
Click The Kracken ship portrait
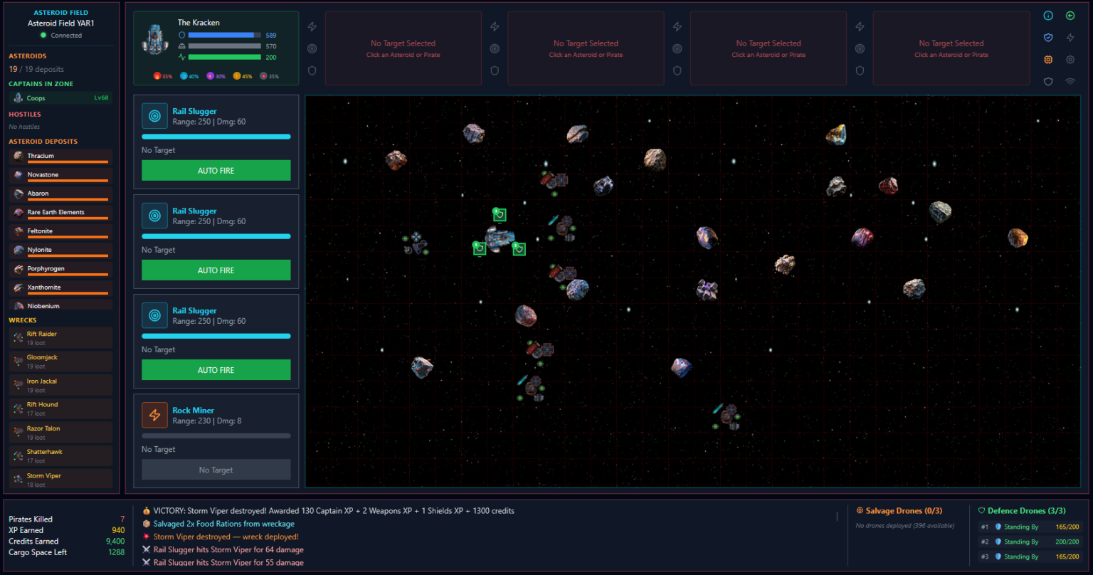154,39
